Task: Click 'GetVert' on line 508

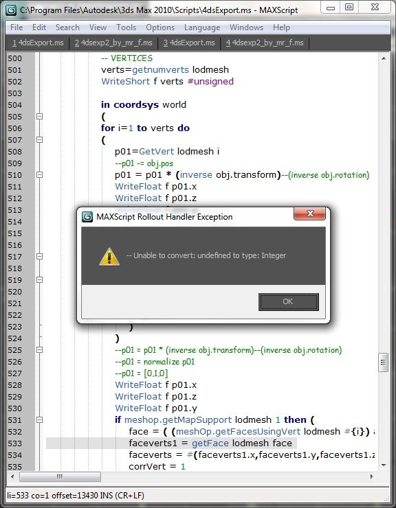Action: [157, 151]
